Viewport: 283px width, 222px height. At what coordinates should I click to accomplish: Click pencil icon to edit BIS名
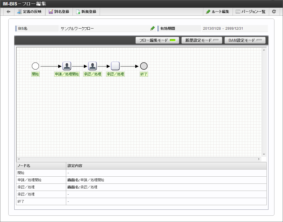153,28
